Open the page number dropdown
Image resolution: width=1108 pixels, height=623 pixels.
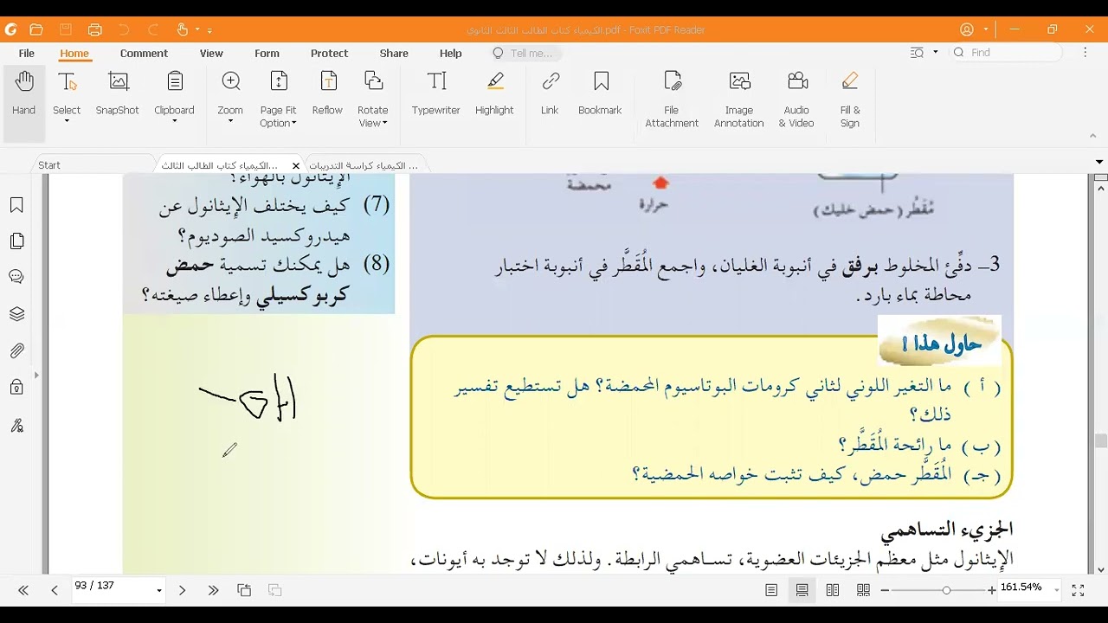tap(159, 591)
